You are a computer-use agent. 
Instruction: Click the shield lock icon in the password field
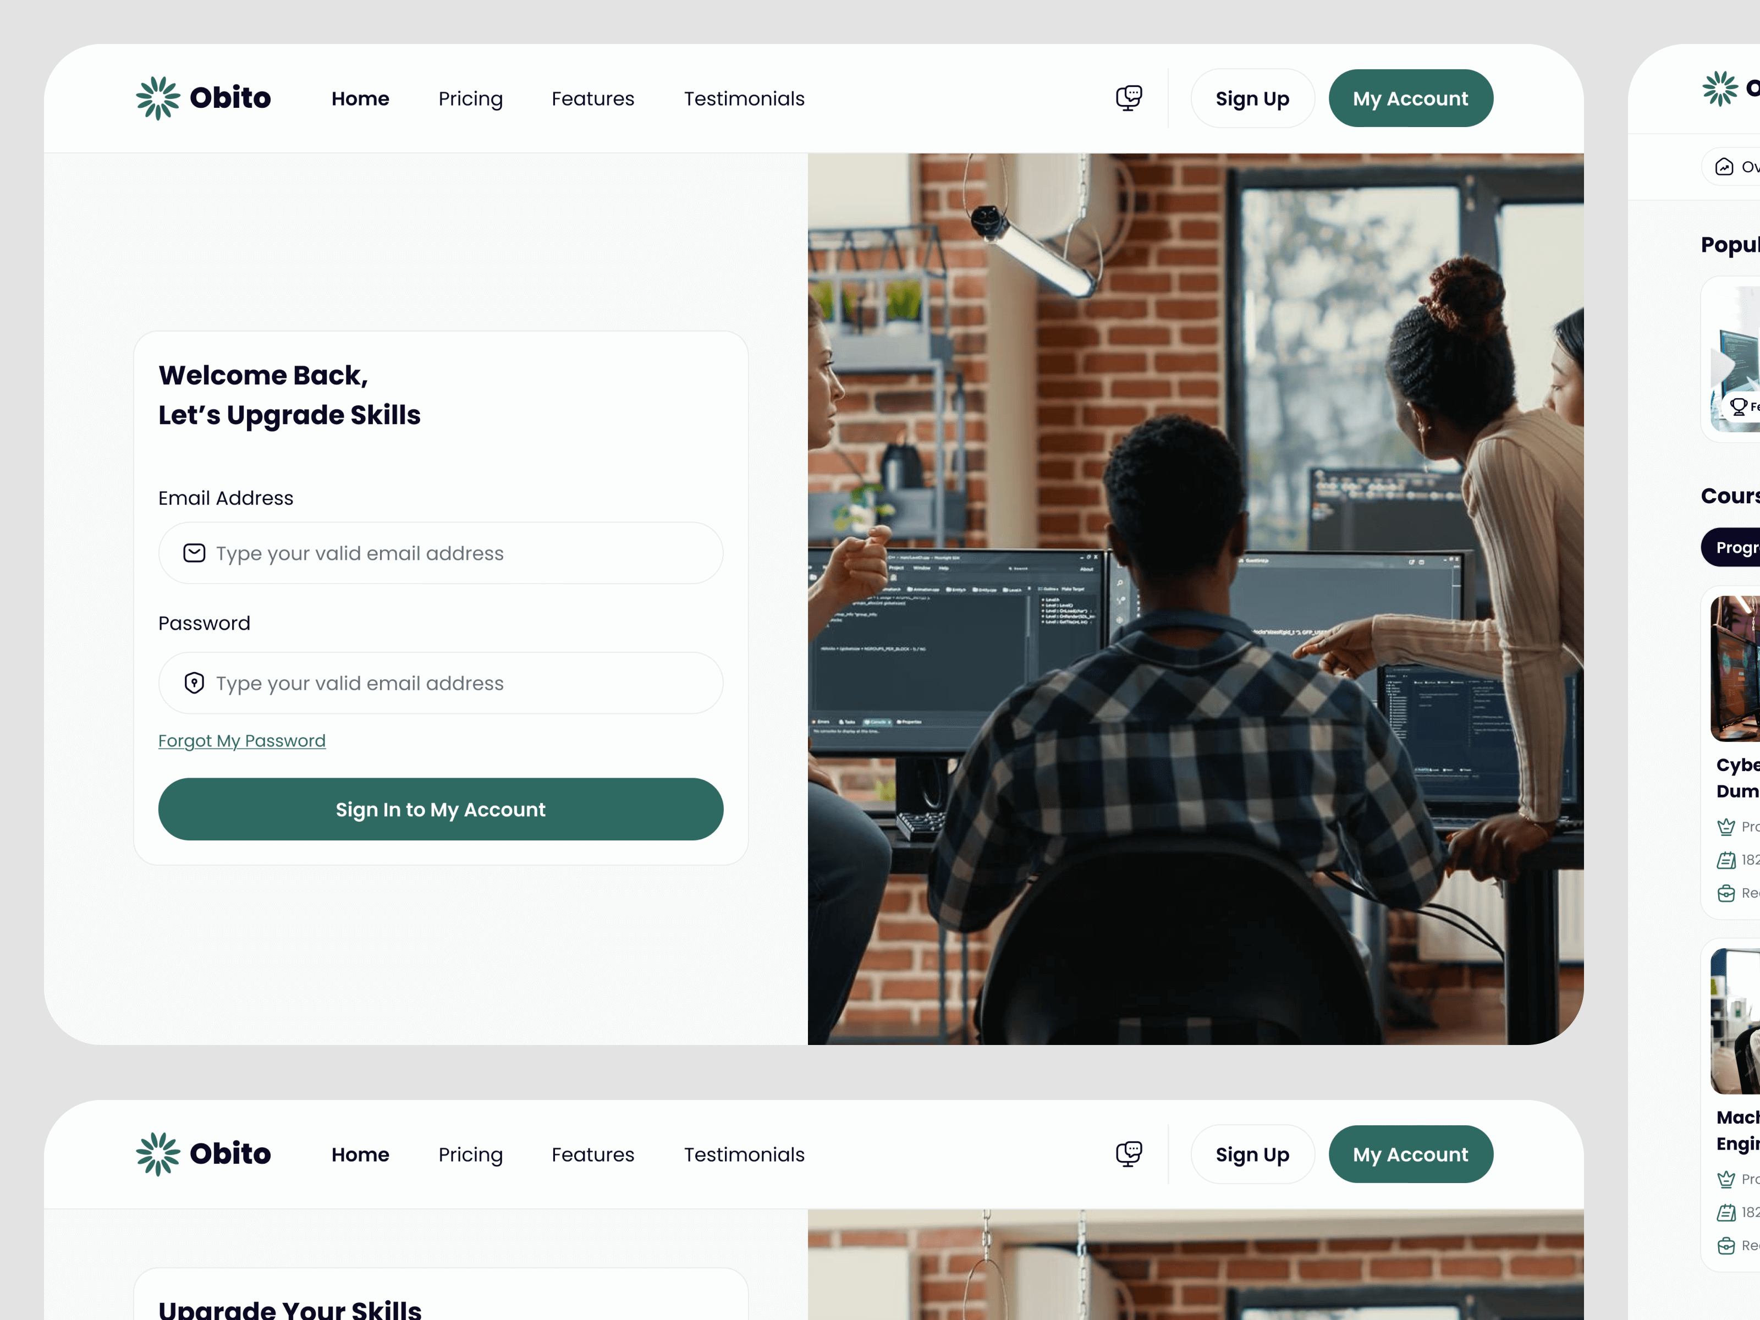click(x=194, y=683)
